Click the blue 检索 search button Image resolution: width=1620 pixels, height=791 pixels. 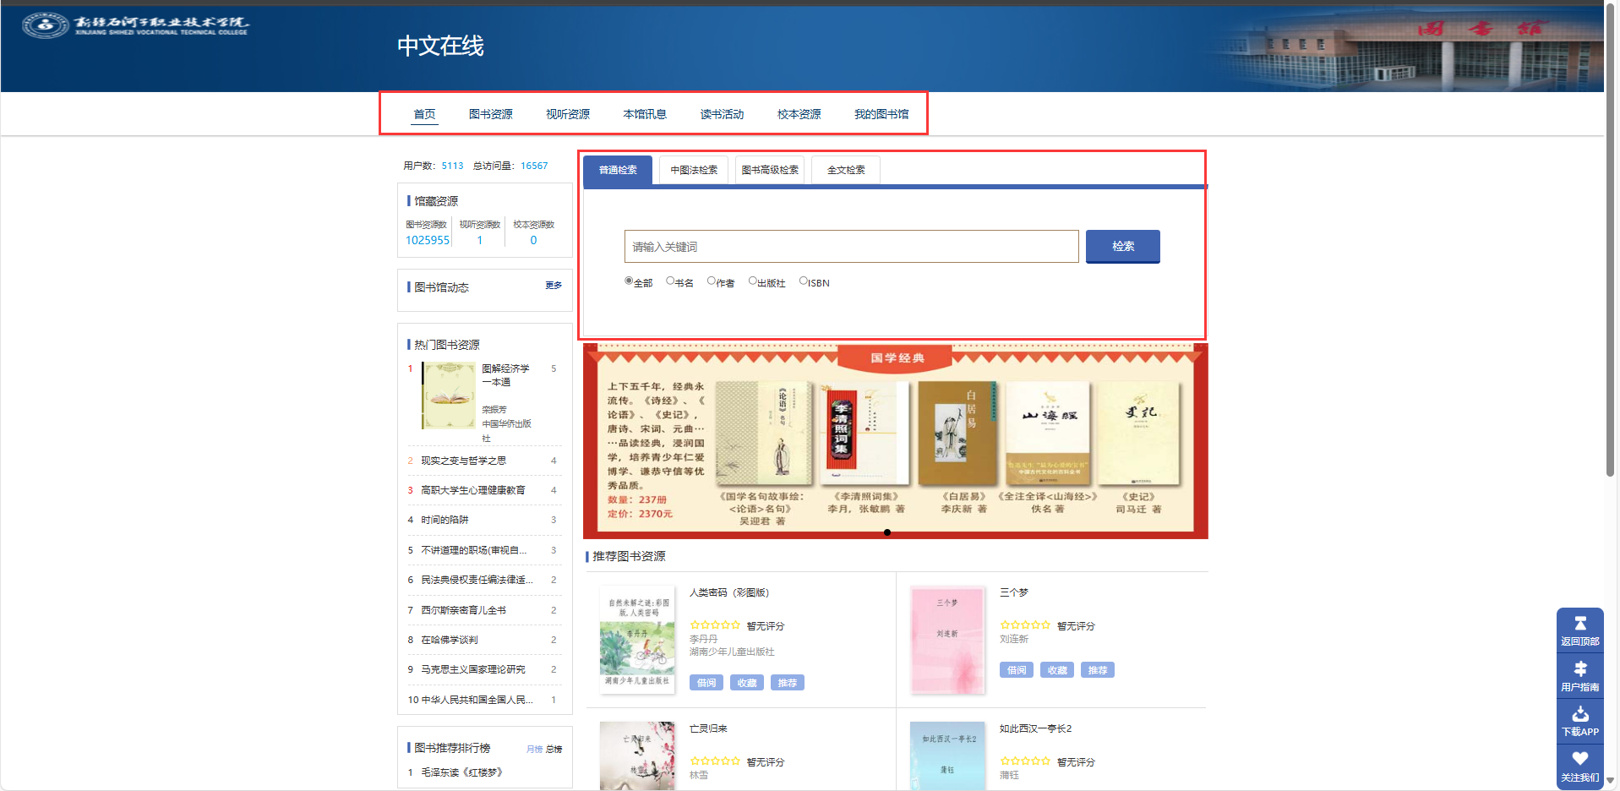coord(1122,246)
